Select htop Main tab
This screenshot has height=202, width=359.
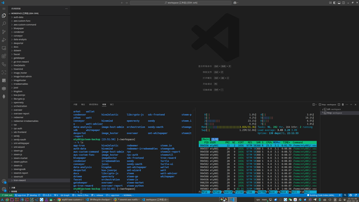pos(206,139)
